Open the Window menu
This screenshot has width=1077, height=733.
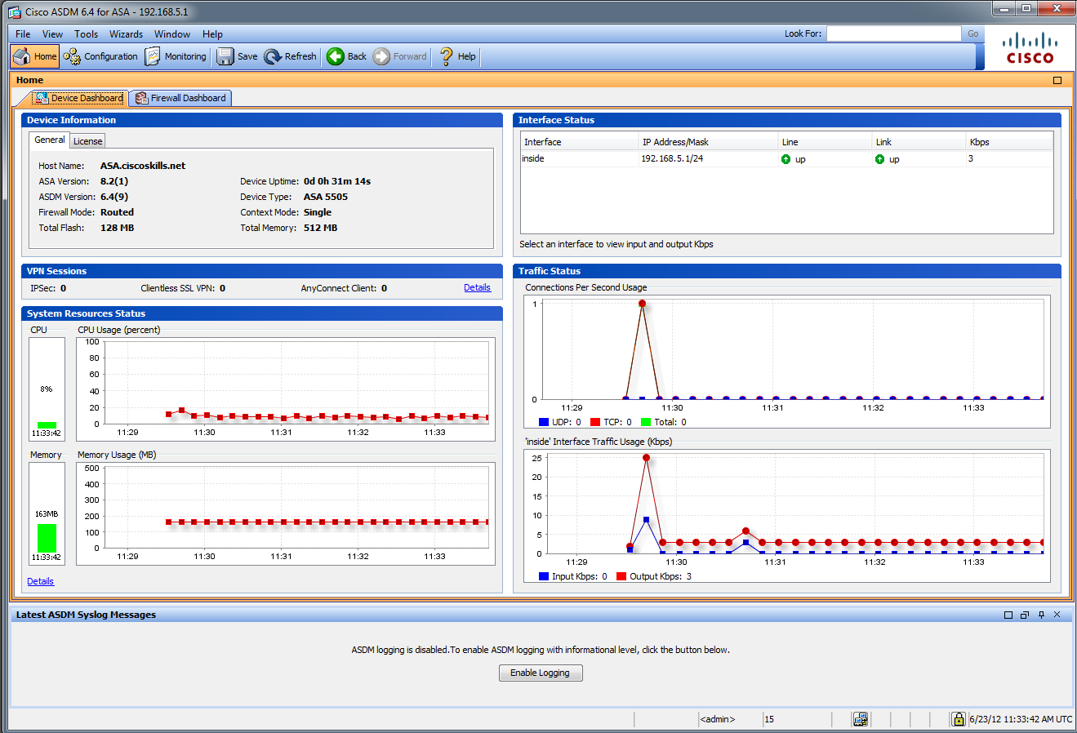click(172, 34)
